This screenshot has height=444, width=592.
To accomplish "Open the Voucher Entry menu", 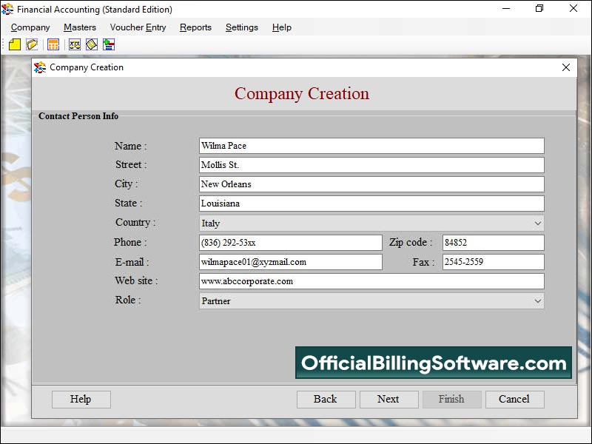I will [138, 27].
